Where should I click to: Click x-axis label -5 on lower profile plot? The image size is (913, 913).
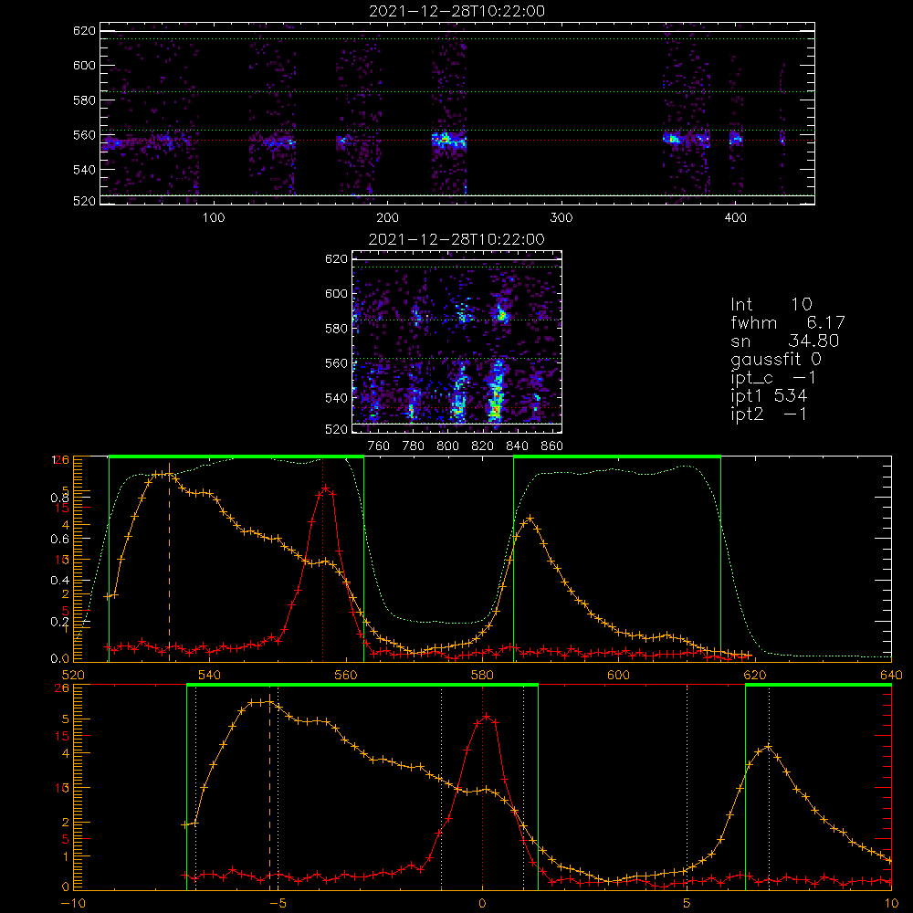coord(278,903)
